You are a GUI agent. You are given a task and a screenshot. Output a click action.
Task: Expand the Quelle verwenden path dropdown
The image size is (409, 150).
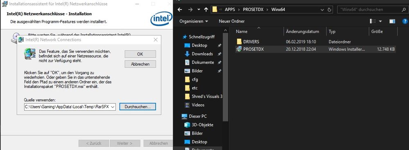click(x=113, y=107)
